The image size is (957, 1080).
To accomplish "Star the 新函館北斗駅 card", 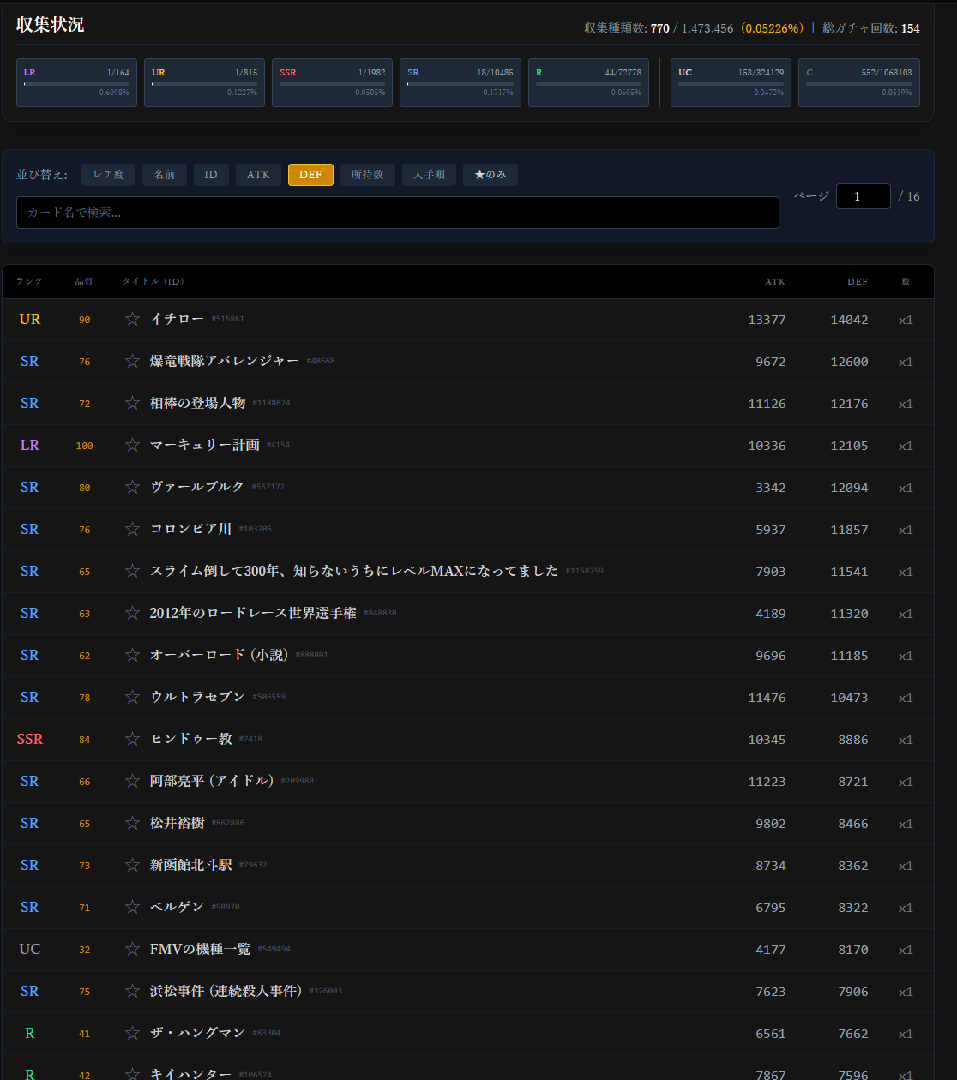I will point(132,865).
